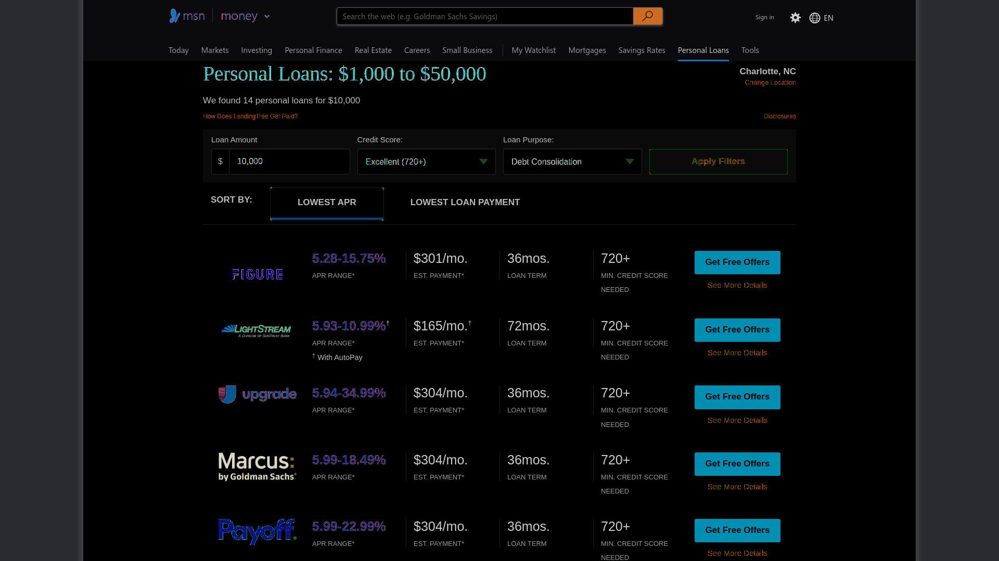The width and height of the screenshot is (999, 561).
Task: Click the LightStream lender logo
Action: click(256, 331)
